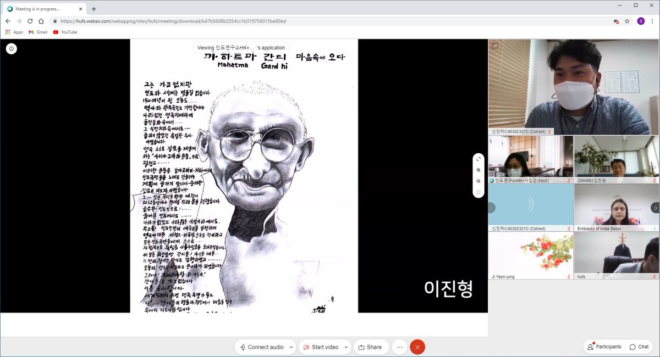Viewport: 660px width, 357px height.
Task: Open Start video options dropdown arrow
Action: tap(346, 347)
